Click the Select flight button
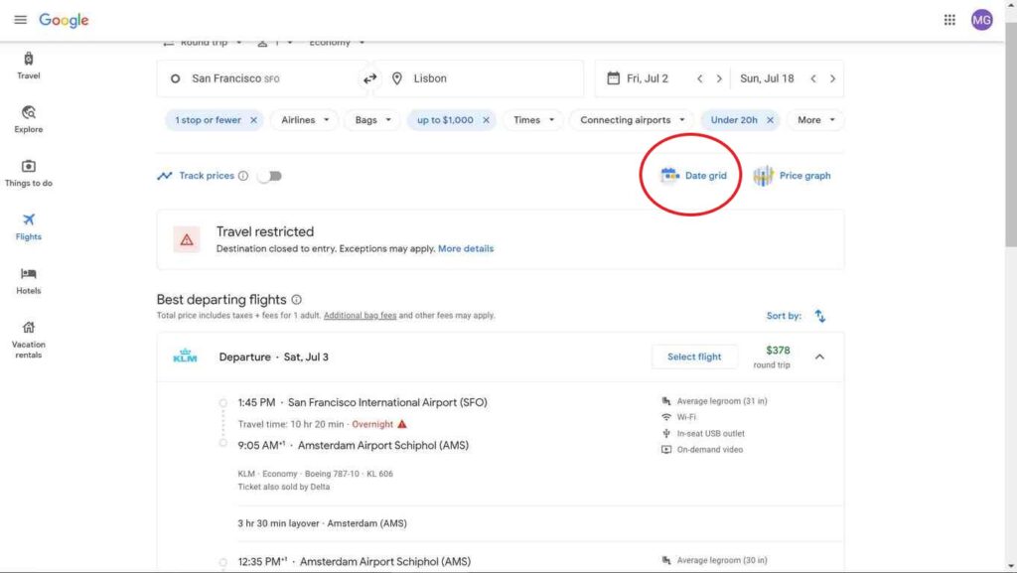 694,358
